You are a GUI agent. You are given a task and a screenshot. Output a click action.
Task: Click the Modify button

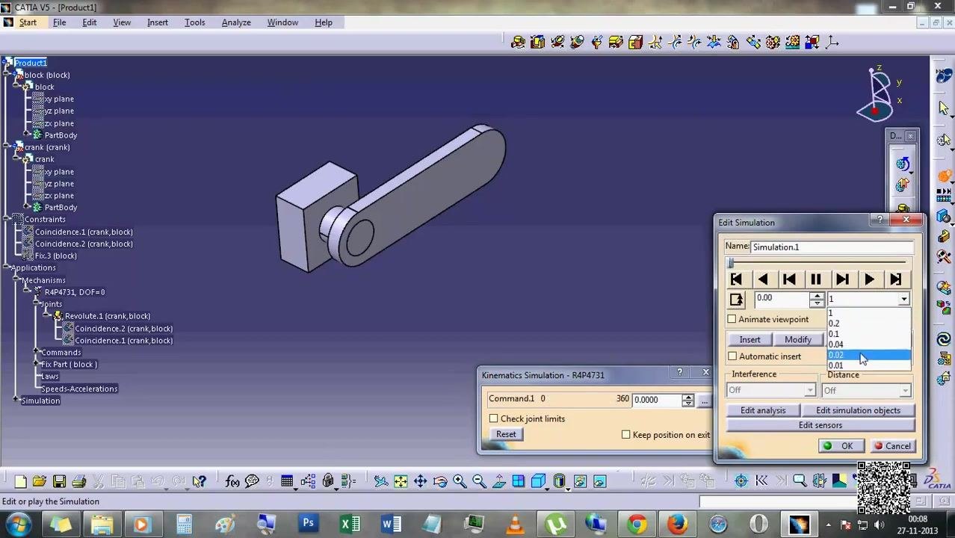click(797, 340)
